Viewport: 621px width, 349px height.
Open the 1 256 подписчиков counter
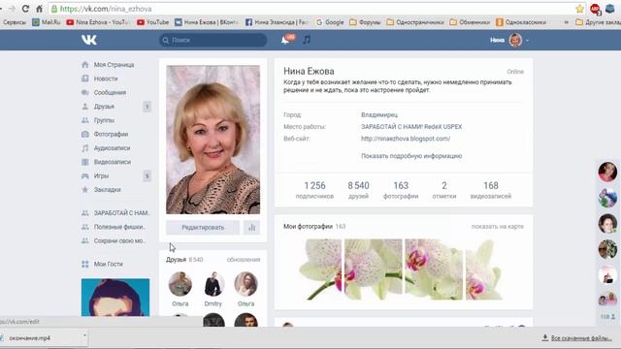(314, 190)
